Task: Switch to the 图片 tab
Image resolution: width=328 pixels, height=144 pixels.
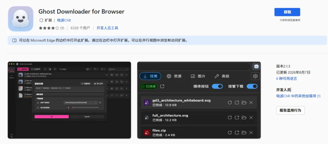Action: click(198, 76)
